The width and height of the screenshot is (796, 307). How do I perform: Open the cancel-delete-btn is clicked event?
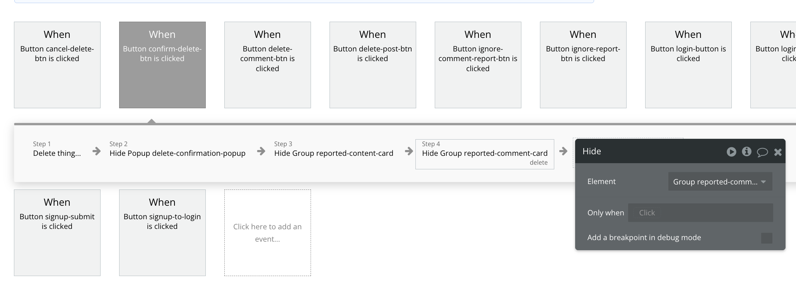57,65
